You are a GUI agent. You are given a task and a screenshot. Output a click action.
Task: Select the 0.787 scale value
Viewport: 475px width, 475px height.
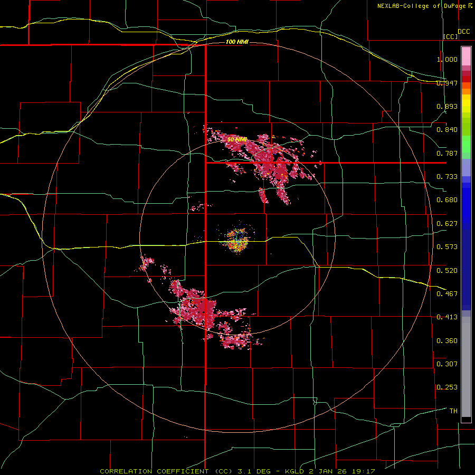click(x=447, y=153)
